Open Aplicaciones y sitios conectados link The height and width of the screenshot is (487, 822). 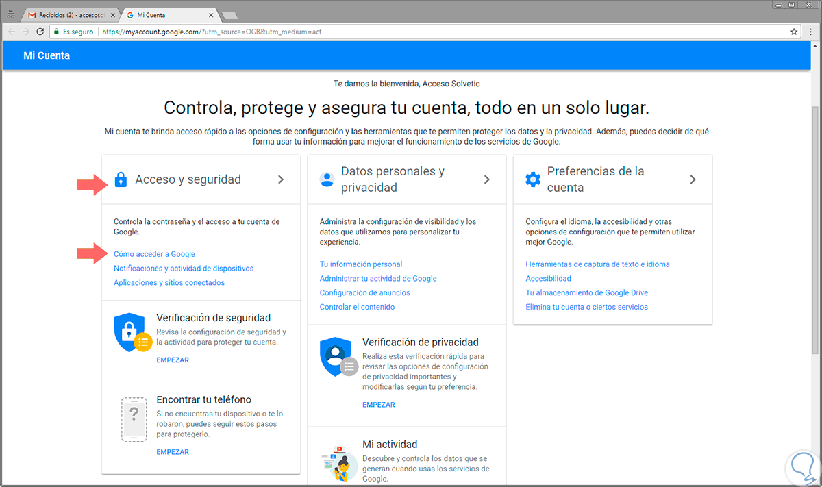[x=169, y=283]
